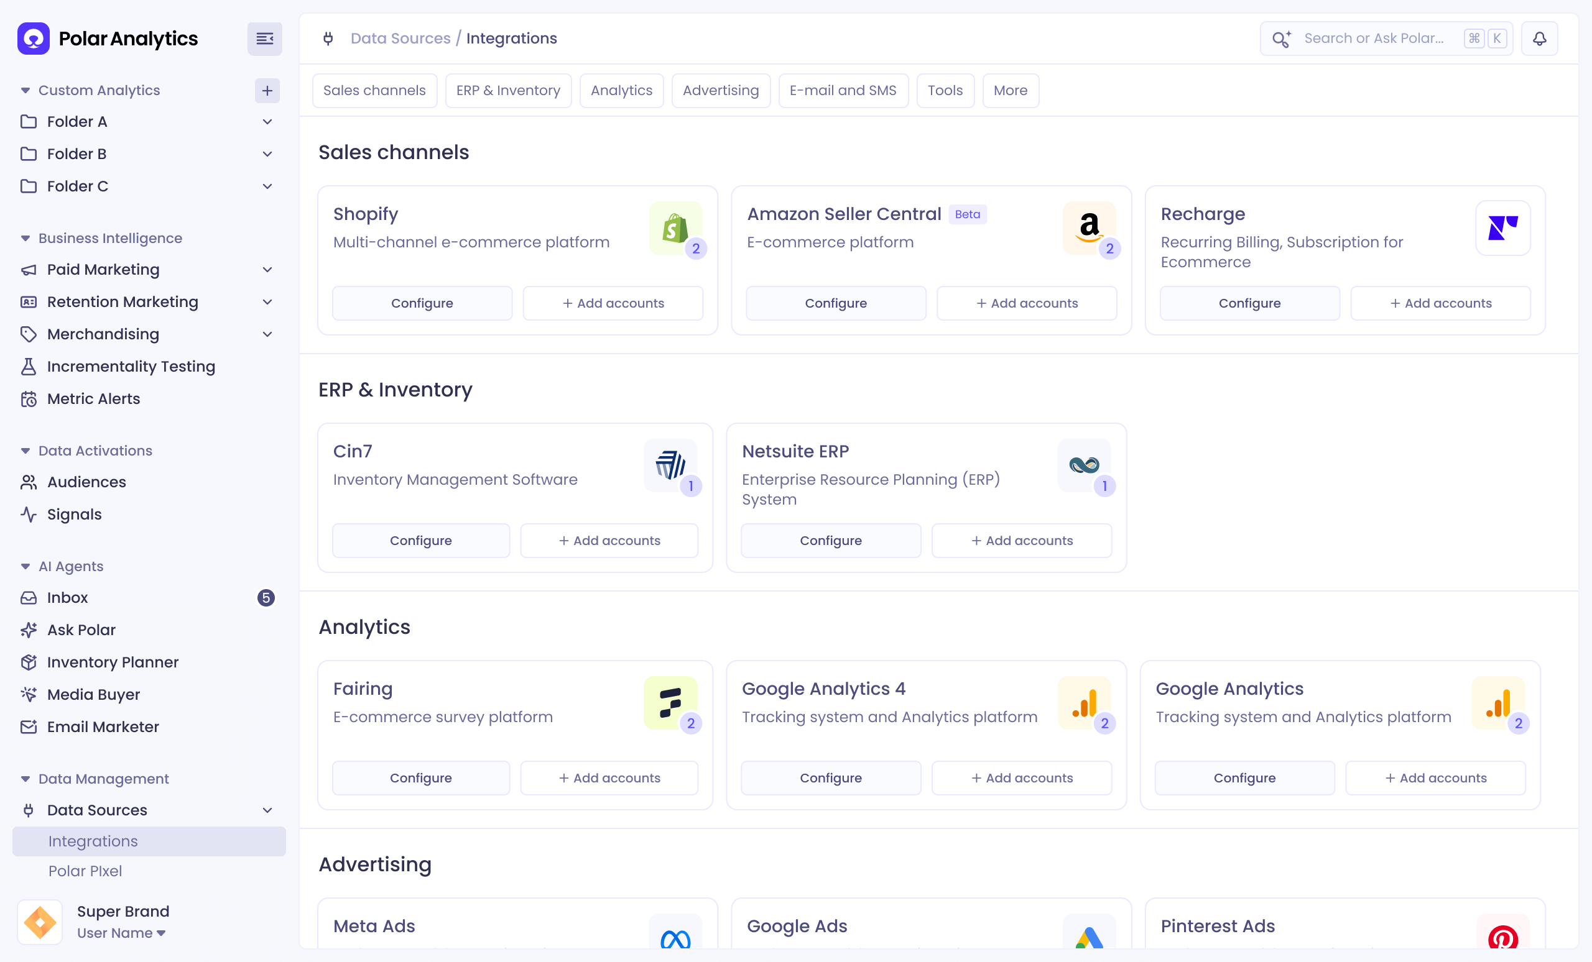1592x962 pixels.
Task: Click the Beta tag on Amazon Seller Central
Action: (966, 214)
